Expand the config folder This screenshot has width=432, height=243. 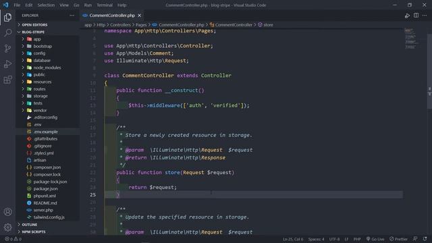(39, 53)
